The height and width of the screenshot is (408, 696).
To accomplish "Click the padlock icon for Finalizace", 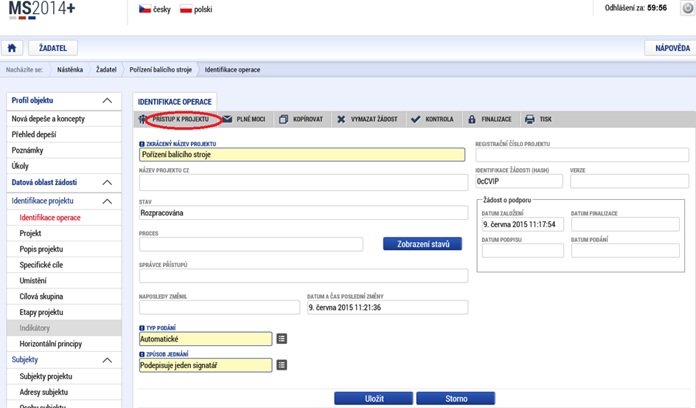I will 472,120.
